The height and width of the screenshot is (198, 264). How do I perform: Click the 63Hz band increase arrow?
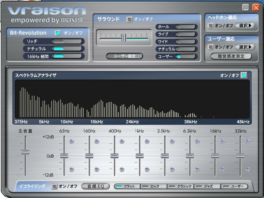point(71,141)
